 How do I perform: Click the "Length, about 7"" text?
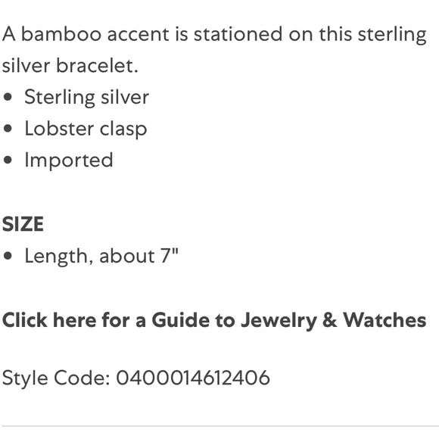(101, 256)
